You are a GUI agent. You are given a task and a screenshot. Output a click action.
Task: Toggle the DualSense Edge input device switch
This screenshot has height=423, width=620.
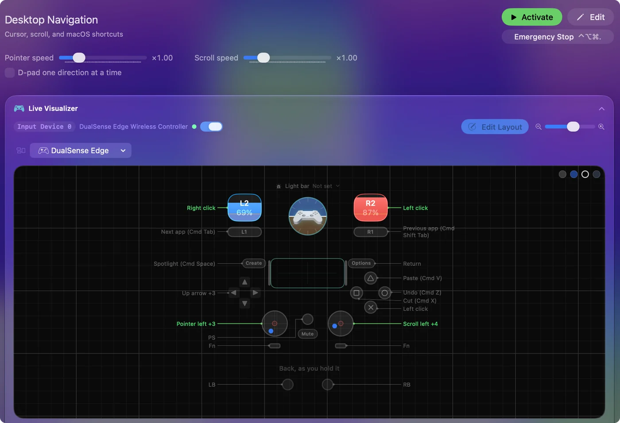click(x=211, y=127)
